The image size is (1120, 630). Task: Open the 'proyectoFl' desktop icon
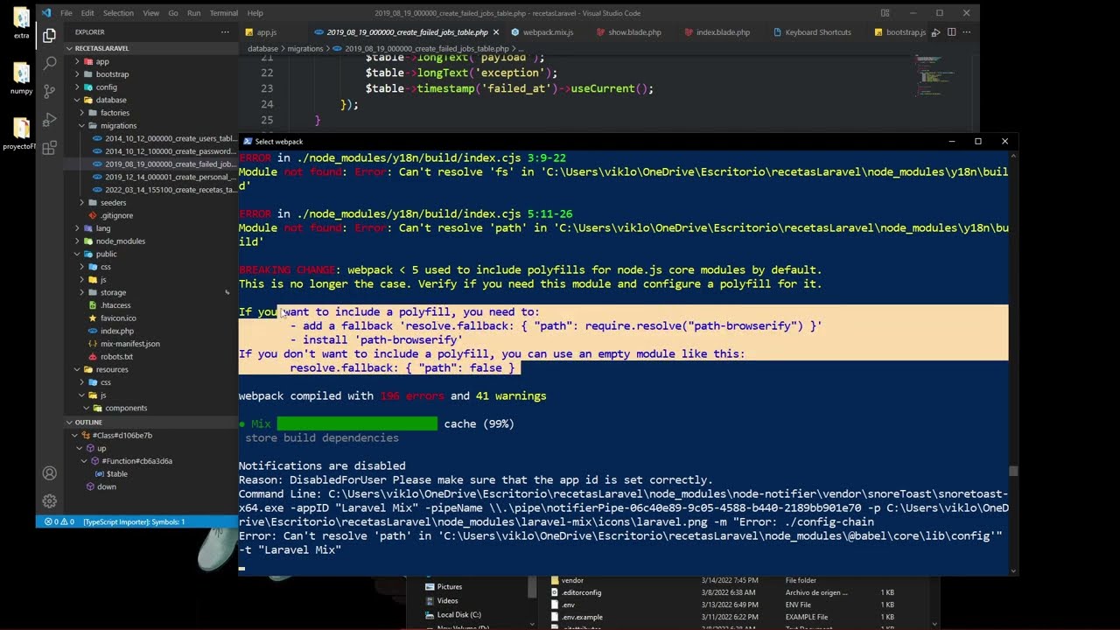pyautogui.click(x=19, y=134)
